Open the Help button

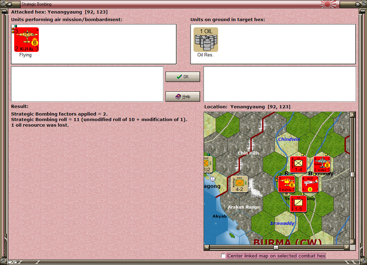(182, 97)
